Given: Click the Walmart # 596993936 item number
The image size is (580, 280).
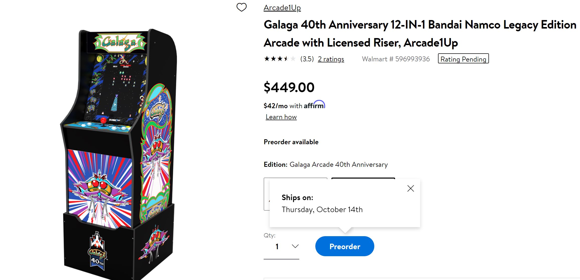Looking at the screenshot, I should tap(396, 59).
